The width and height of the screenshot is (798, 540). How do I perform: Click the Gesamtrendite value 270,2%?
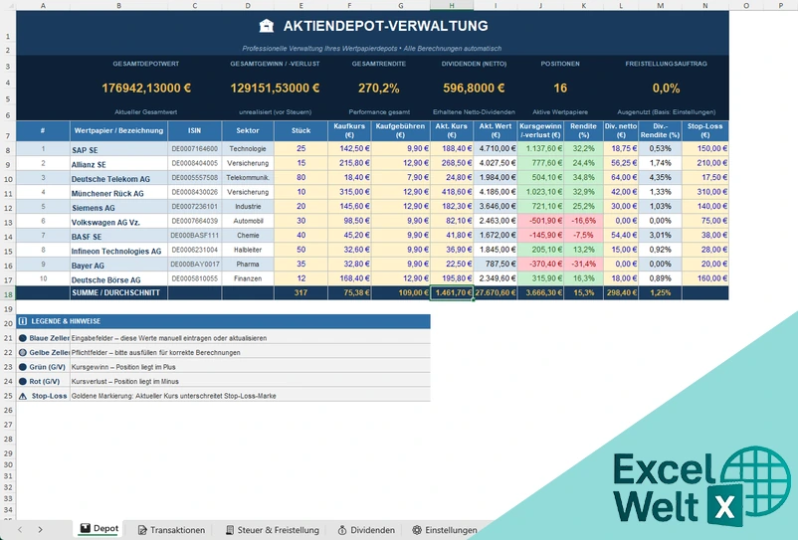(379, 88)
